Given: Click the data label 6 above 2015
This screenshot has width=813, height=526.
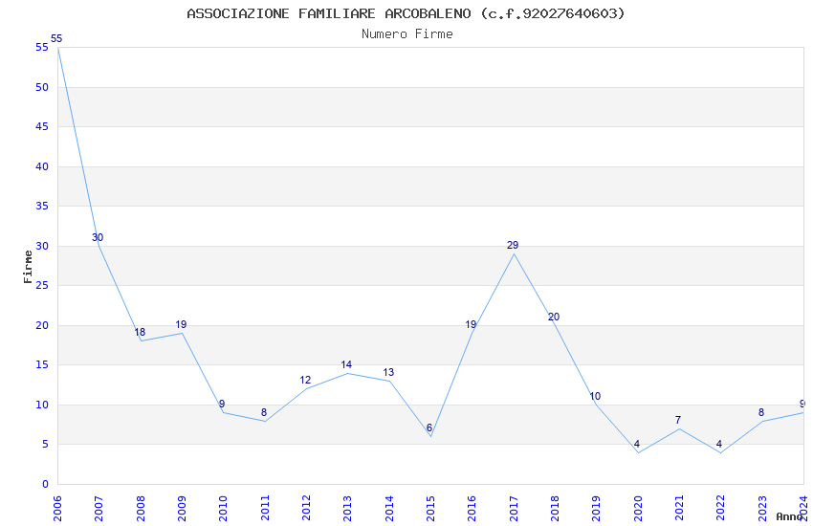Looking at the screenshot, I should click(429, 427).
